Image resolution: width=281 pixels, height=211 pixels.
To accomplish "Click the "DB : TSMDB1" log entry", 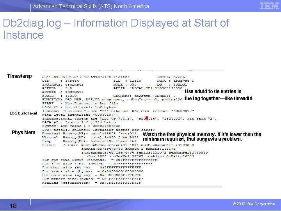I will tap(172, 84).
